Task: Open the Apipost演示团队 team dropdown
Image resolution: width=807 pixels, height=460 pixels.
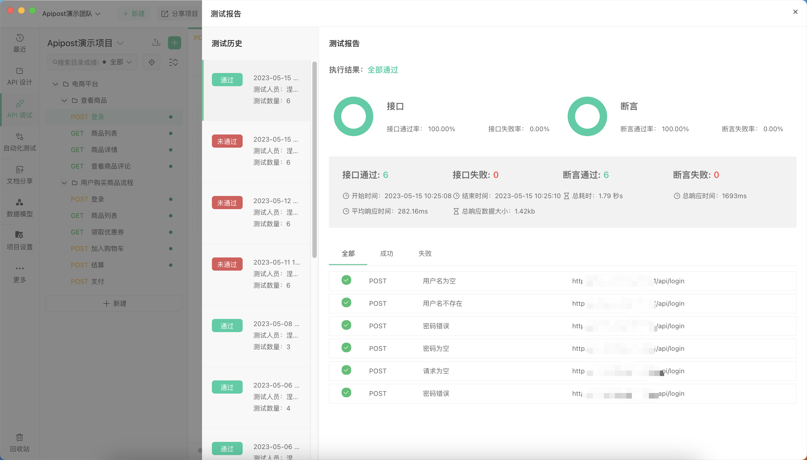Action: (71, 13)
